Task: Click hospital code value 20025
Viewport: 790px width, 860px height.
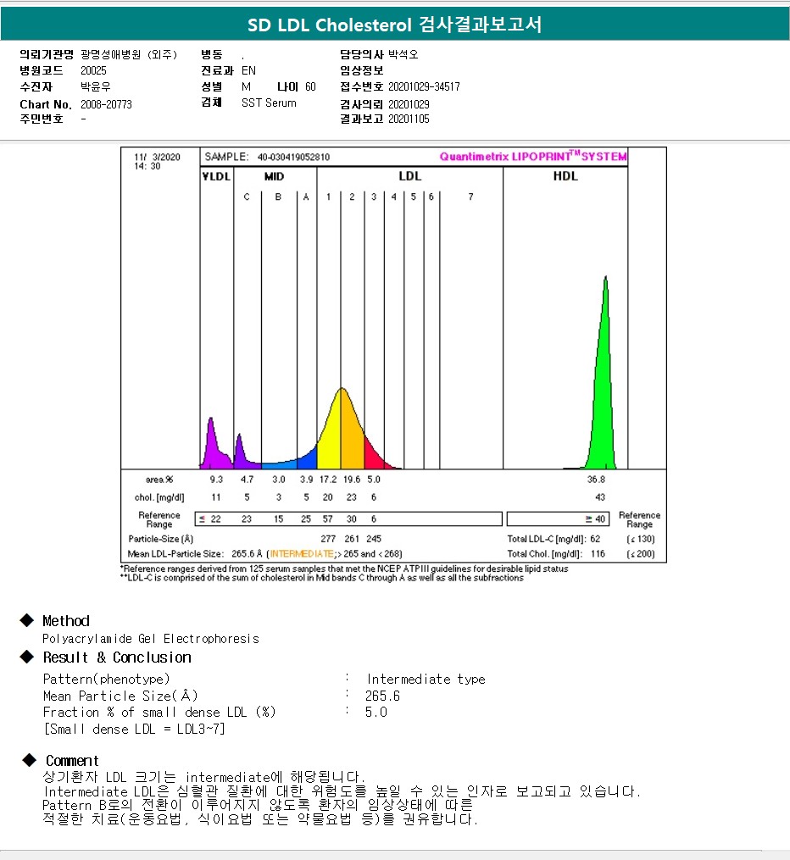Action: pyautogui.click(x=93, y=70)
